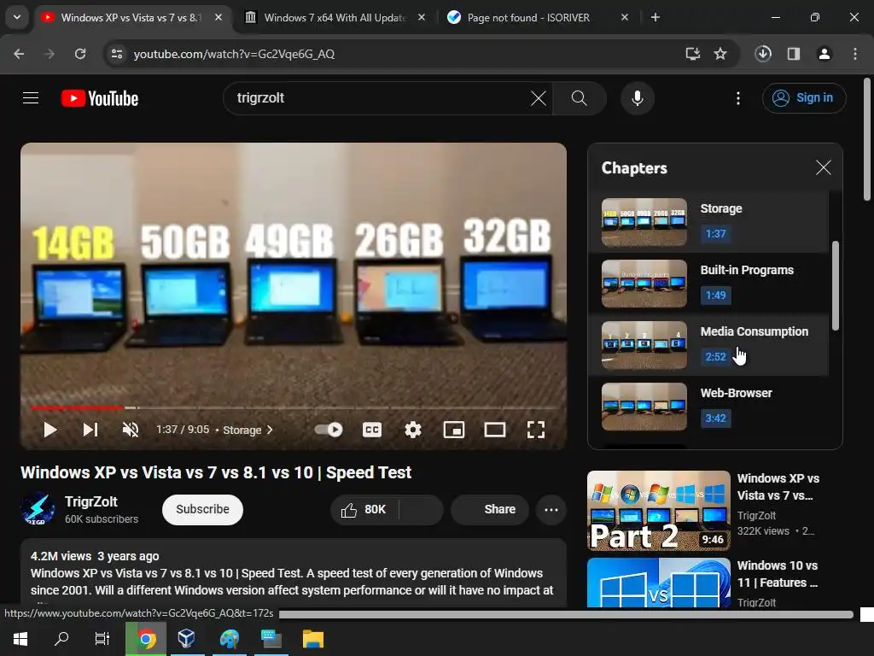The image size is (874, 656).
Task: Click the search magnifier button
Action: click(580, 98)
